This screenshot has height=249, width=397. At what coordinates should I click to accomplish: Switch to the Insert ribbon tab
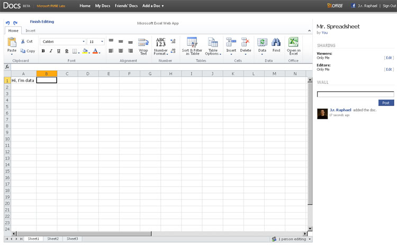tap(31, 31)
